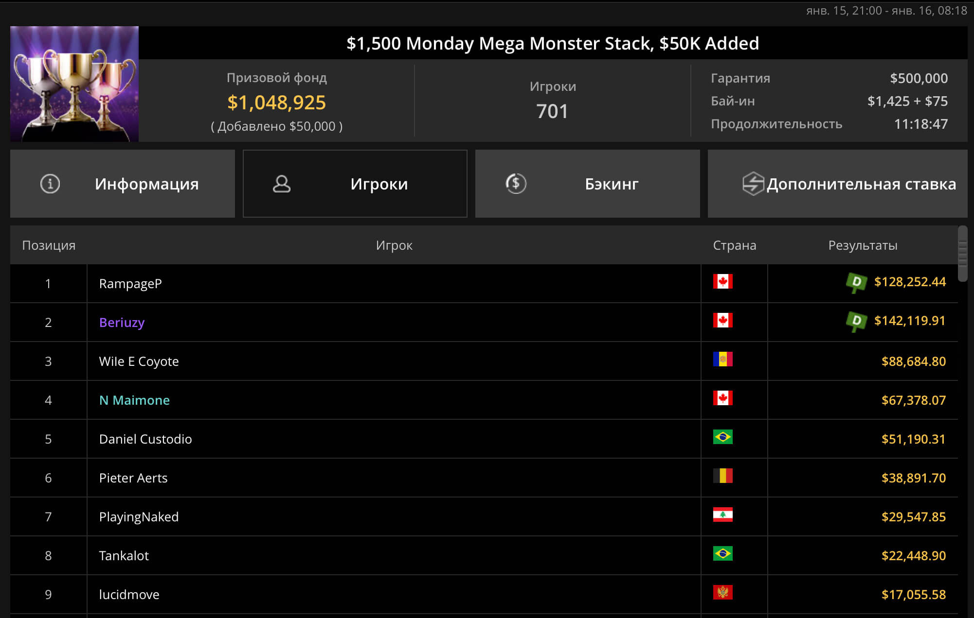Open player N Maimone's profile link
The image size is (974, 618).
coord(134,400)
